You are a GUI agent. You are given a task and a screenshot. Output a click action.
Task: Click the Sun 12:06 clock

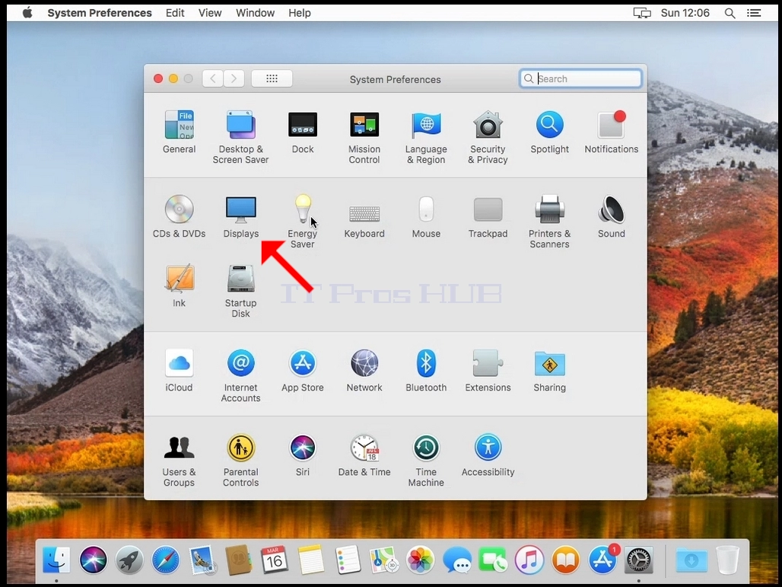pyautogui.click(x=685, y=13)
